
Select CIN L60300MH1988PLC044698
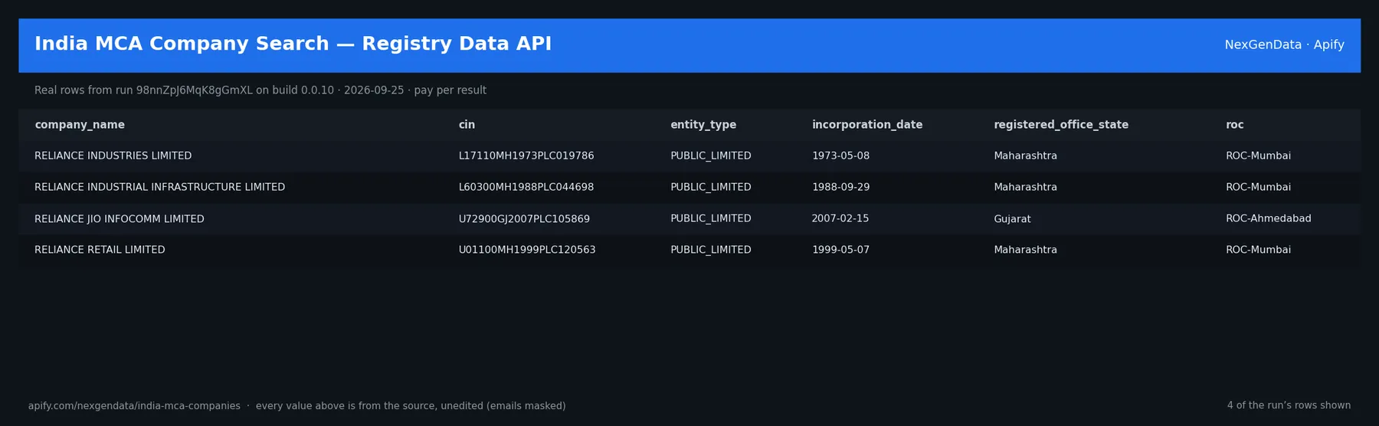click(x=526, y=187)
